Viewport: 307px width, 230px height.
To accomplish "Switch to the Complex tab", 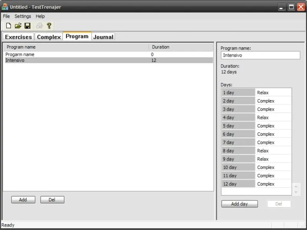I will tap(49, 37).
